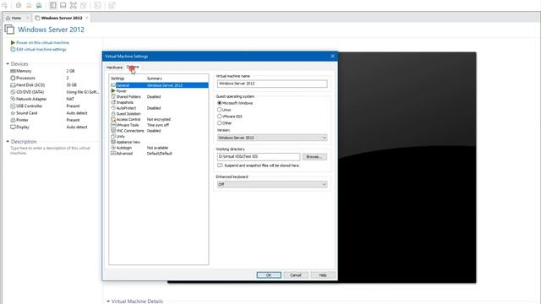Click Hard Disk (SCSI) device entry
541x304 pixels.
(x=30, y=84)
